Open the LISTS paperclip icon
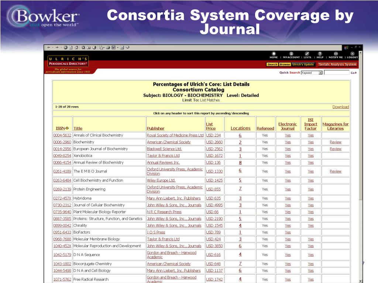This screenshot has width=378, height=283. [307, 54]
